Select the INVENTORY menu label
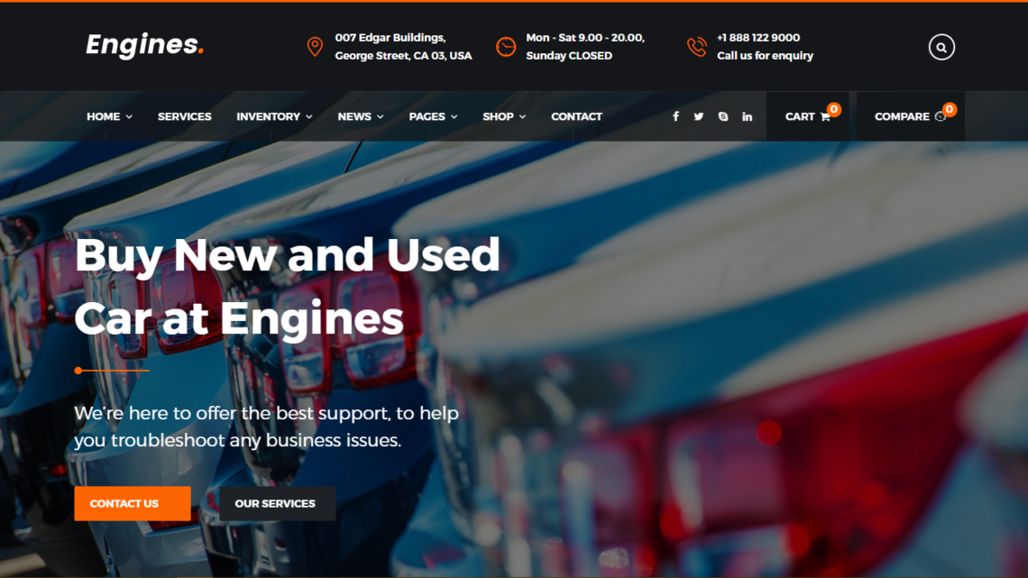The height and width of the screenshot is (578, 1028). [x=268, y=116]
